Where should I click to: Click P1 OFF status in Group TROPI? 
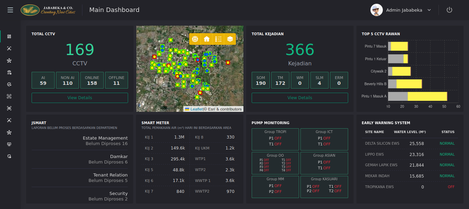[x=275, y=138]
